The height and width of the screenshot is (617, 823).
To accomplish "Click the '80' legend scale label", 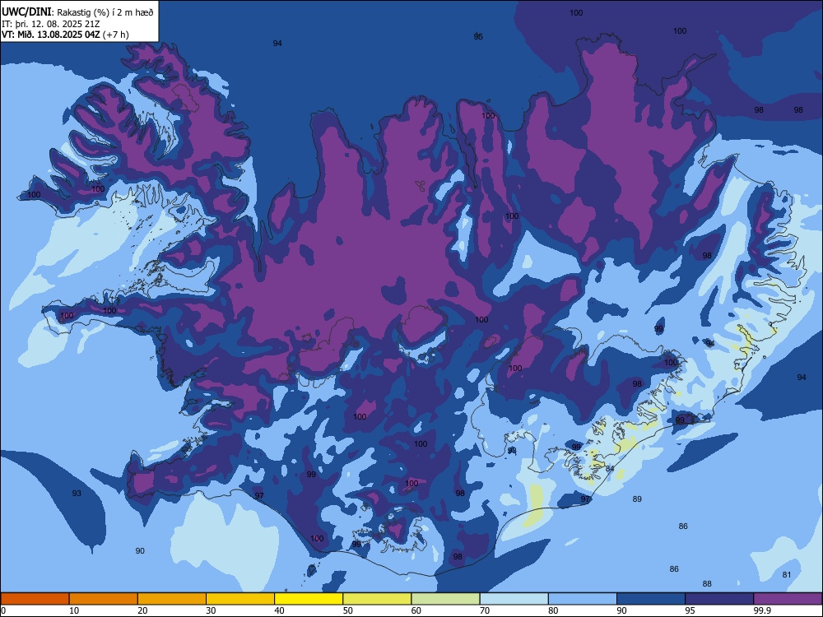I will coord(553,610).
